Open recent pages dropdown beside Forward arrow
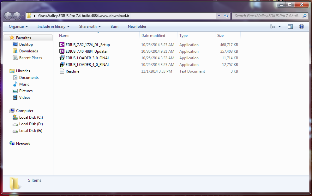This screenshot has width=312, height=196. tap(23, 16)
